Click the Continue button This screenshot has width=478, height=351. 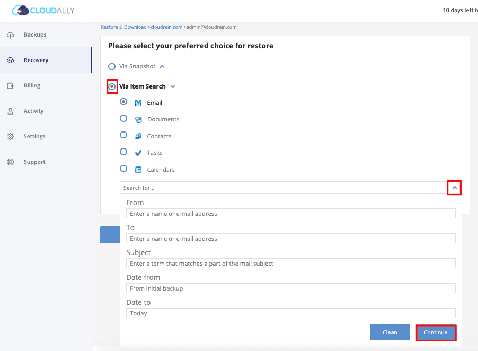click(x=436, y=332)
